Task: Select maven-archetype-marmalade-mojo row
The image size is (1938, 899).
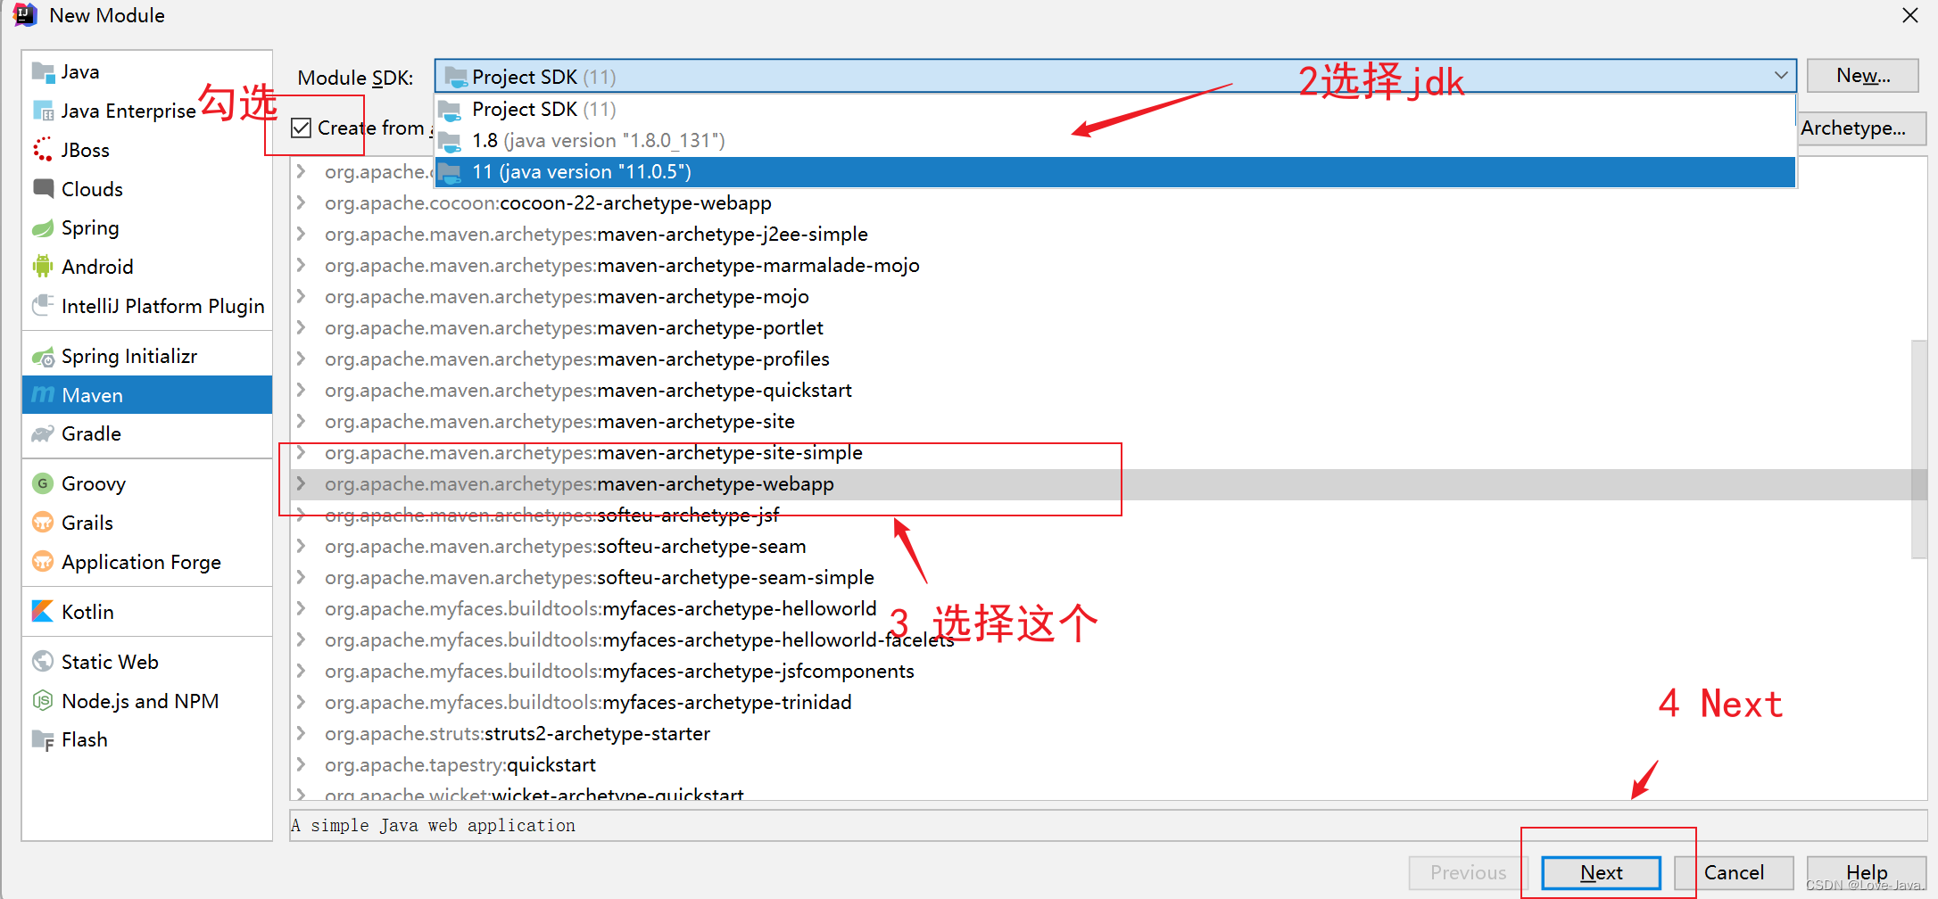Action: click(x=1106, y=265)
